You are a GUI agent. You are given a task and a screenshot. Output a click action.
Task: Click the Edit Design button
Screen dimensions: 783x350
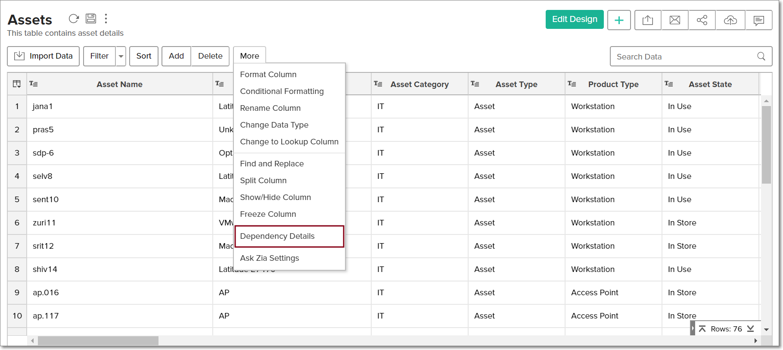pos(575,19)
